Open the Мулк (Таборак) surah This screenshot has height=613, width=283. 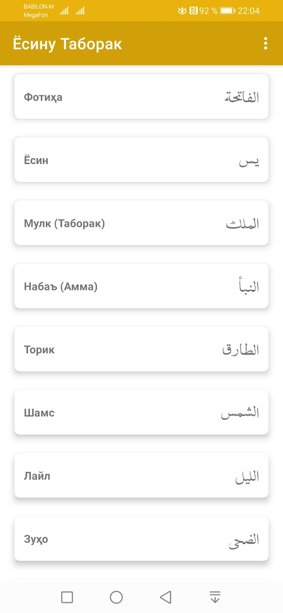pos(141,223)
